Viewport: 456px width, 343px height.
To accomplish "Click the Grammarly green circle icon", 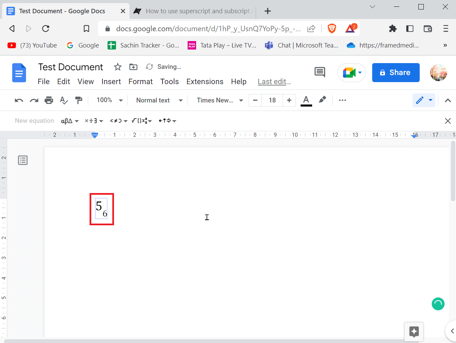I will [438, 304].
